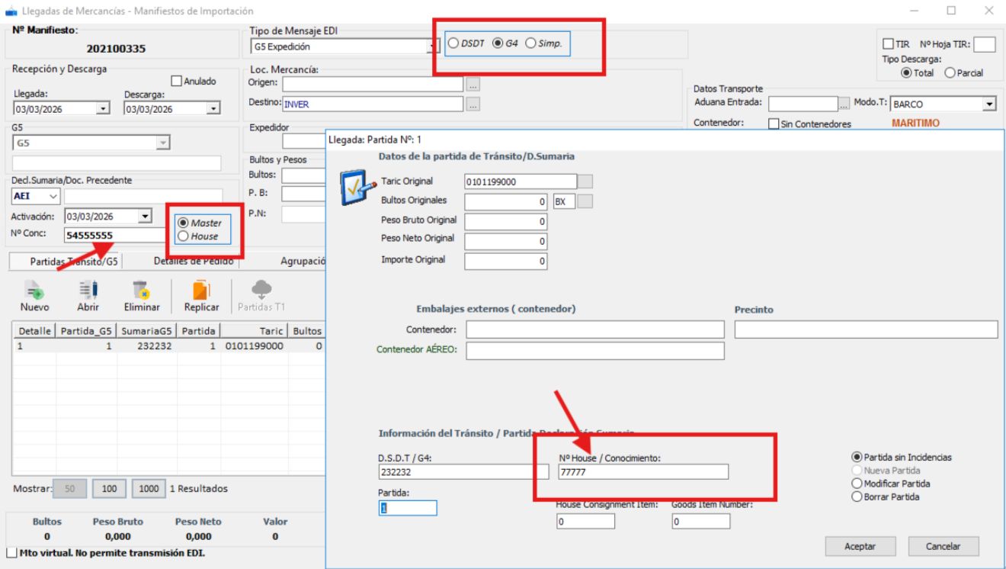
Task: Click the Replicar toolbar icon
Action: (201, 291)
